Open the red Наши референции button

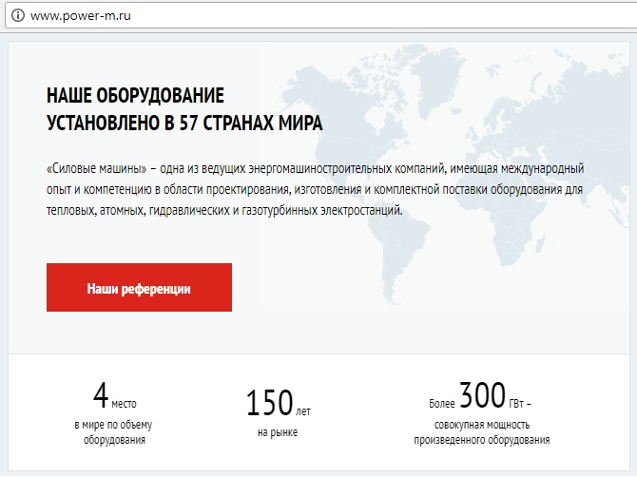[139, 287]
